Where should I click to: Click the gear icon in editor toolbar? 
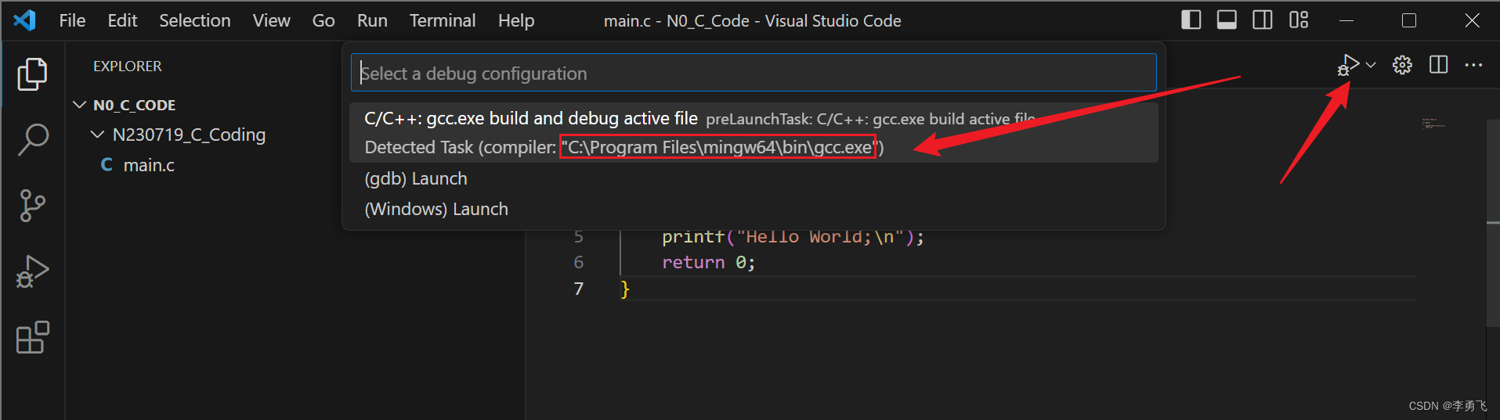coord(1402,65)
